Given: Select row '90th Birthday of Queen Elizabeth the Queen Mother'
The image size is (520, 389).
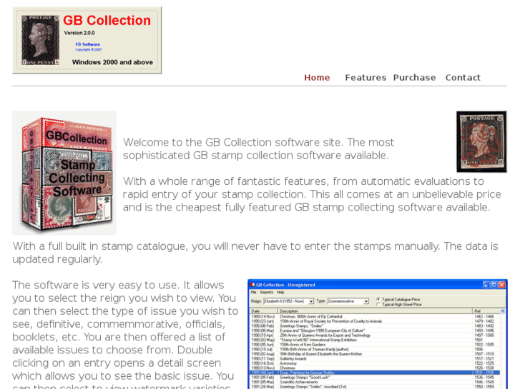Looking at the screenshot, I should point(375,354).
